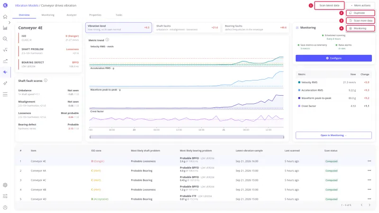Viewport: 379px width, 213px height.
Task: Click the Crest factor legend color square
Action: point(299,106)
